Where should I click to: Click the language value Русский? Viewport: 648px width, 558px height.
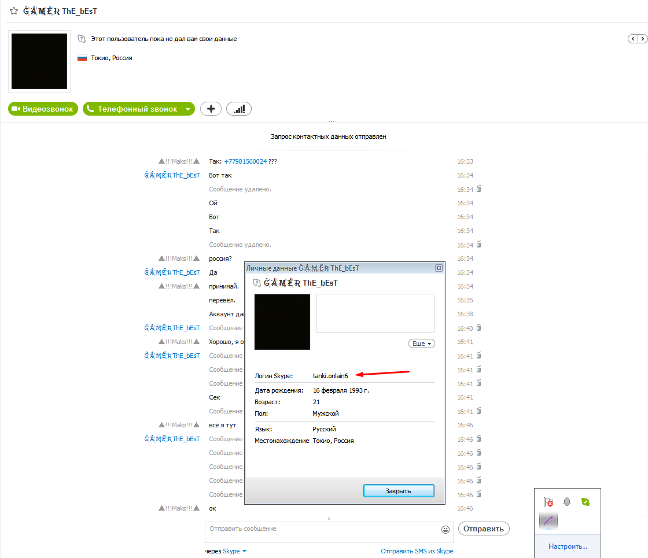click(x=325, y=429)
